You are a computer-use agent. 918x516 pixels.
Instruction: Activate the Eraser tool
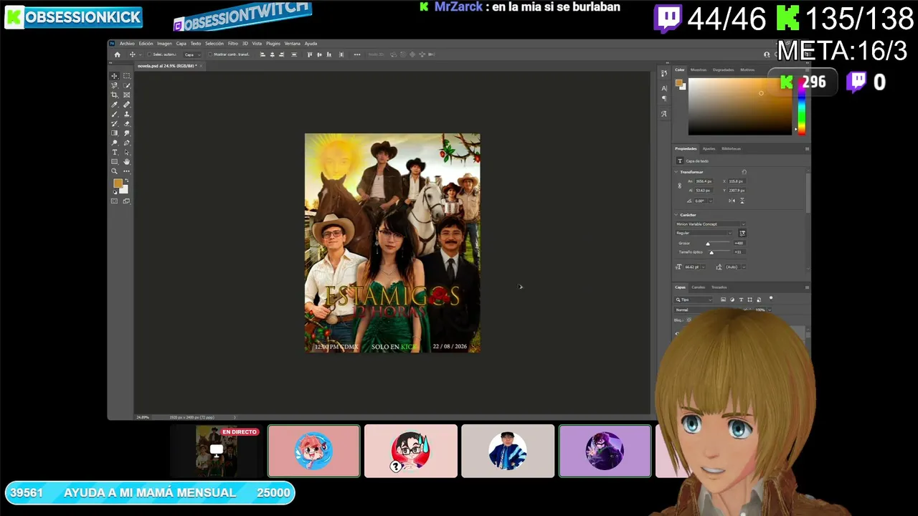pyautogui.click(x=127, y=123)
